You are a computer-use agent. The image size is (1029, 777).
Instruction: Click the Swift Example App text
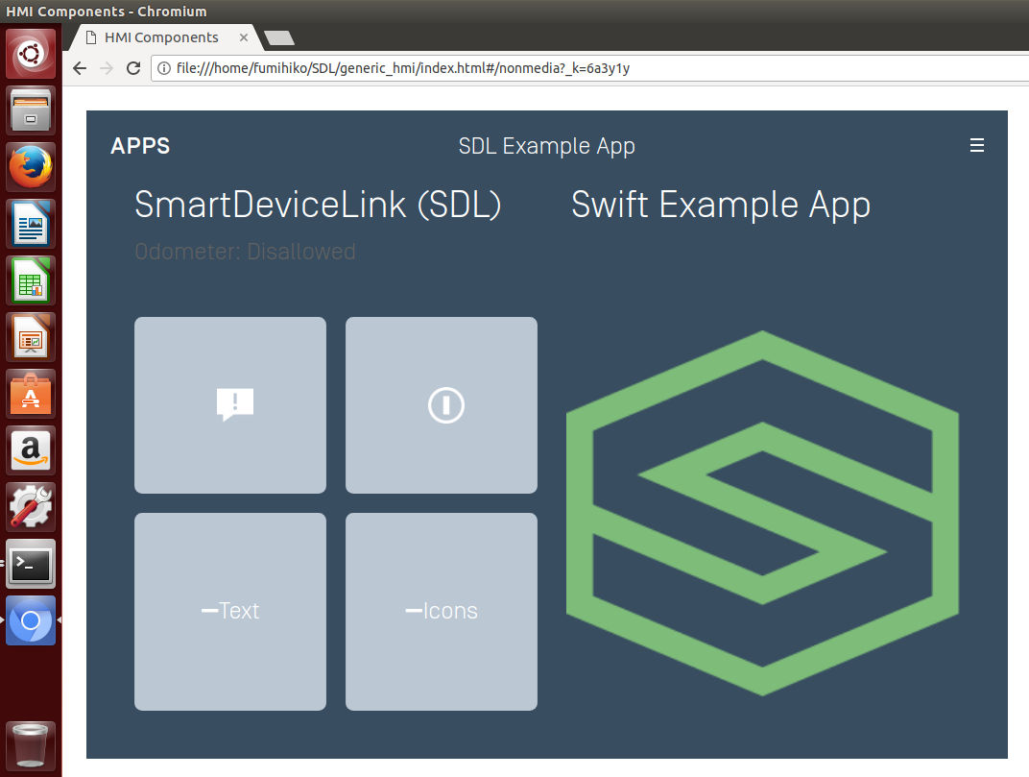(721, 205)
